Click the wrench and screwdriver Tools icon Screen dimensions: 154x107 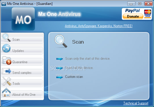coord(7,81)
